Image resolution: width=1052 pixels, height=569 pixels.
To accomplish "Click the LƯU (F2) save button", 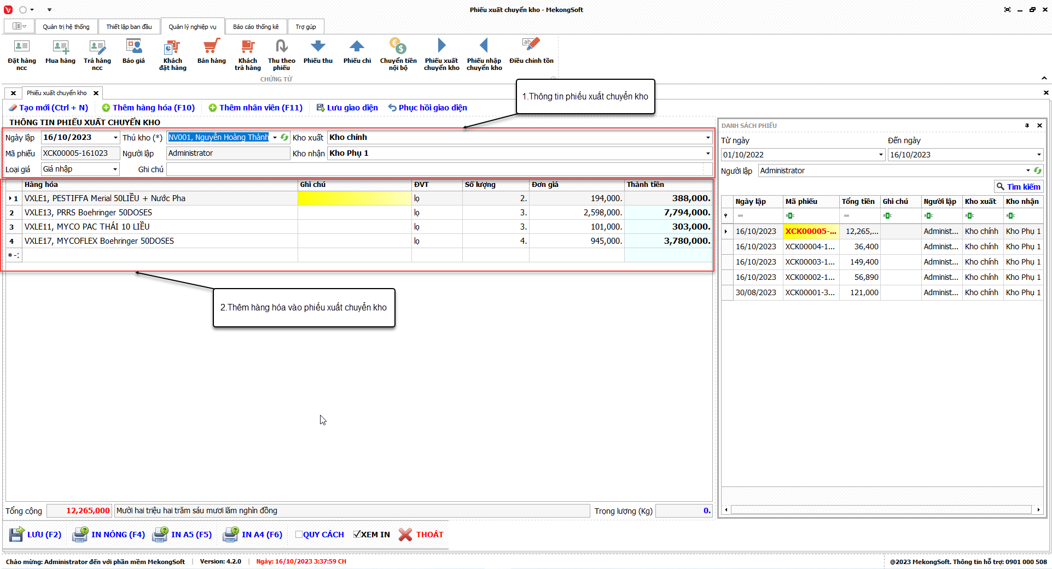I will click(36, 535).
